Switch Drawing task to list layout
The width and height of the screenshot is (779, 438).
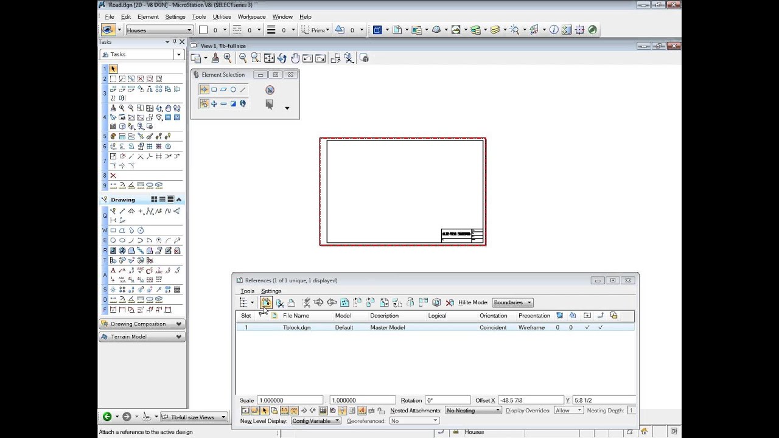(162, 200)
